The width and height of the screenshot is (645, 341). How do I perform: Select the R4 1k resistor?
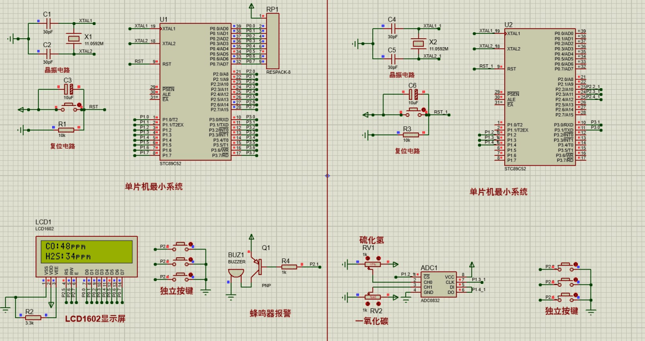(x=287, y=267)
